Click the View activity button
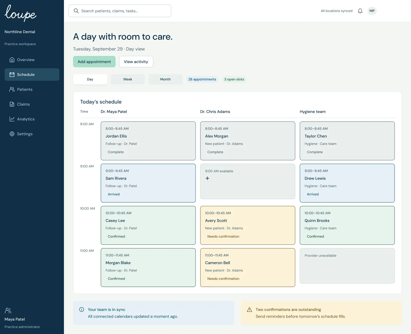411x334 pixels. coord(136,62)
